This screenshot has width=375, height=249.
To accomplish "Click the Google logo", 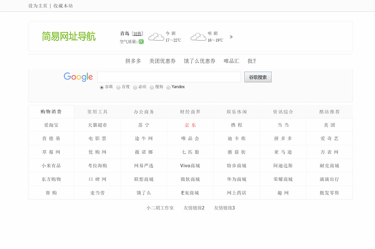I will click(x=78, y=77).
